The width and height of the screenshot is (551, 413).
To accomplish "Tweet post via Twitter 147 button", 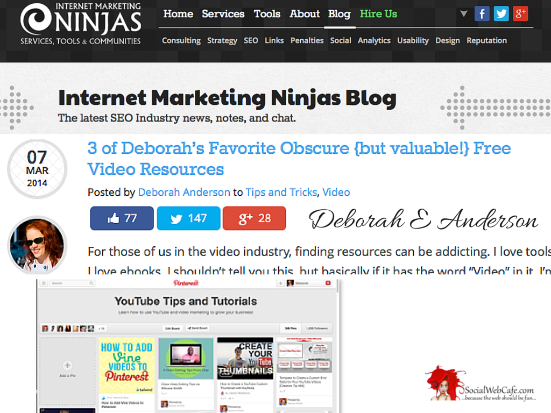I will pyautogui.click(x=189, y=218).
